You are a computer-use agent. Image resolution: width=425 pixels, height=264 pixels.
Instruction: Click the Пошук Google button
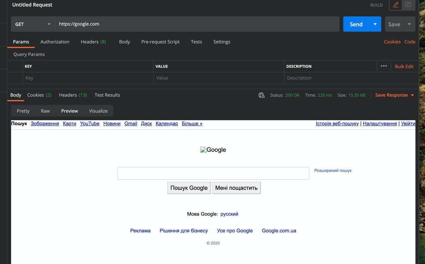(x=189, y=188)
